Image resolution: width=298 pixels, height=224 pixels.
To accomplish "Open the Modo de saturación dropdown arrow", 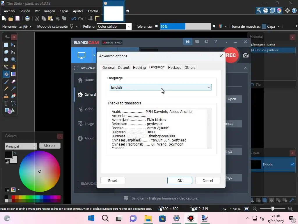I will [x=77, y=27].
